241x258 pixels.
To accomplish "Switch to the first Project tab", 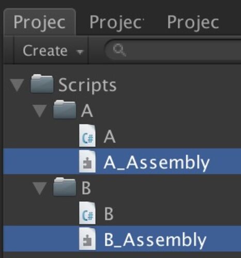I will 39,22.
